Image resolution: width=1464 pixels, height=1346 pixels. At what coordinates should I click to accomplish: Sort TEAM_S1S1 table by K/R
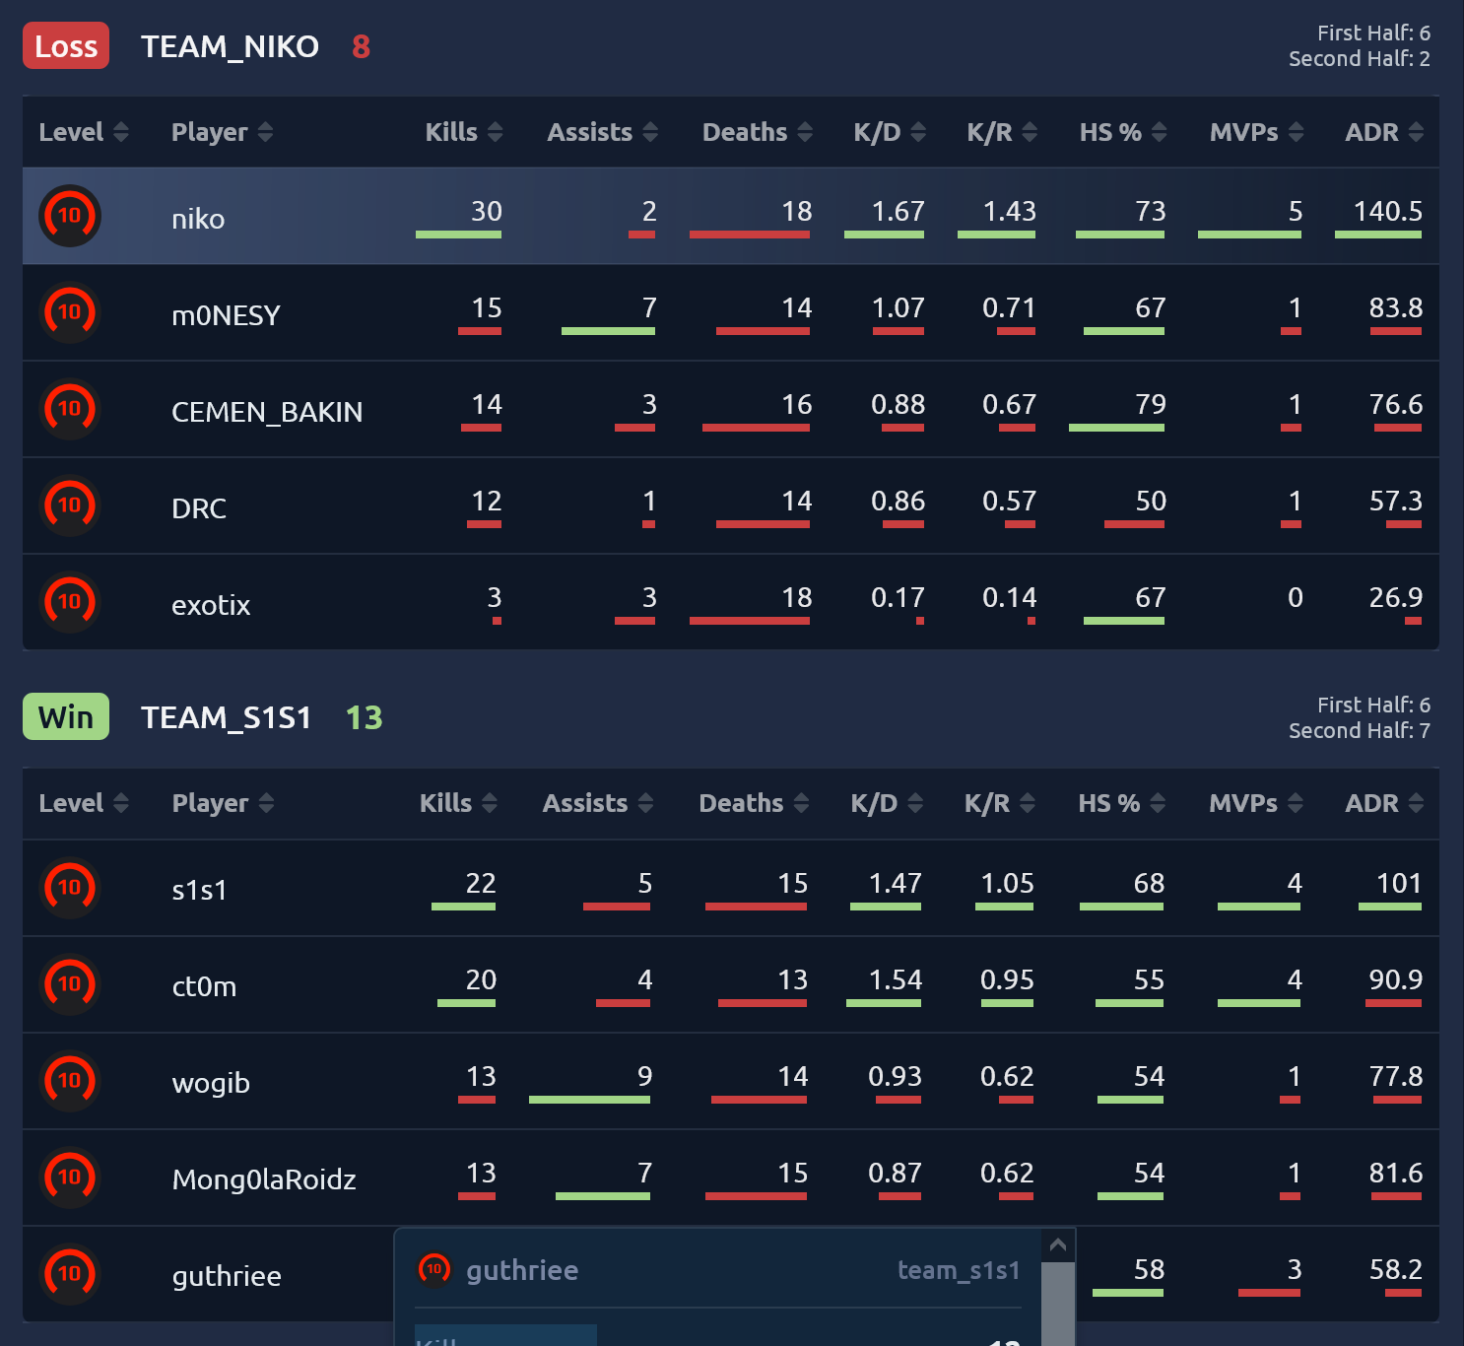(1000, 803)
